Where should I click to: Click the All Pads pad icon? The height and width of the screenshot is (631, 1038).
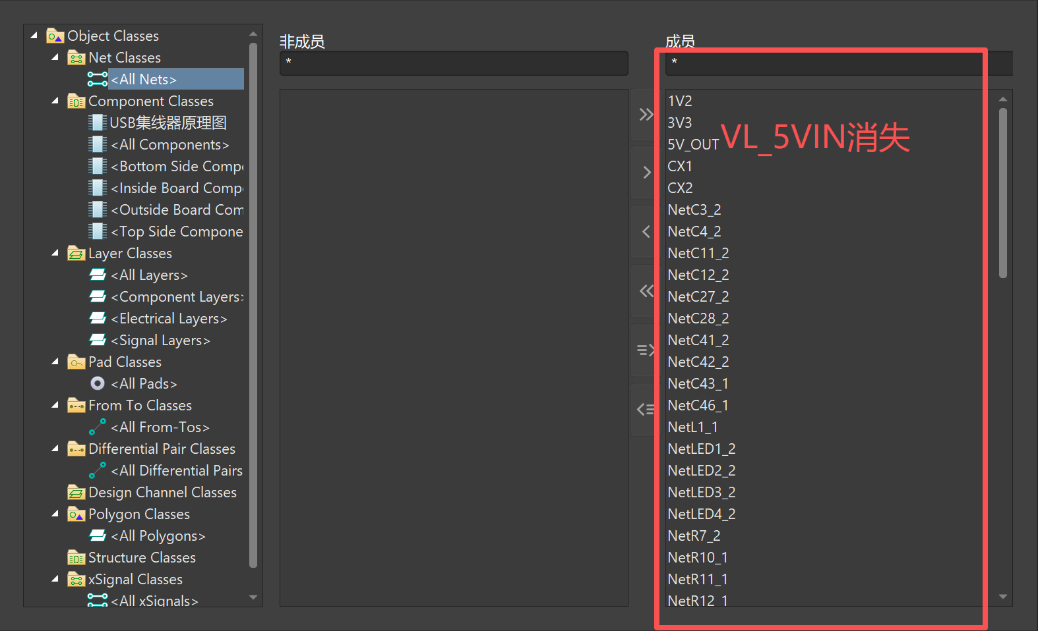click(98, 383)
